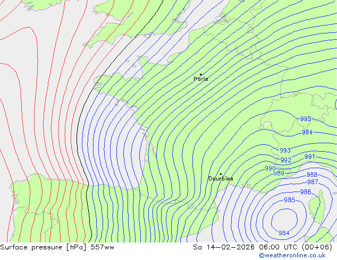The width and height of the screenshot is (337, 260).
Task: Click the Paris location dot marker
Action: point(201,74)
